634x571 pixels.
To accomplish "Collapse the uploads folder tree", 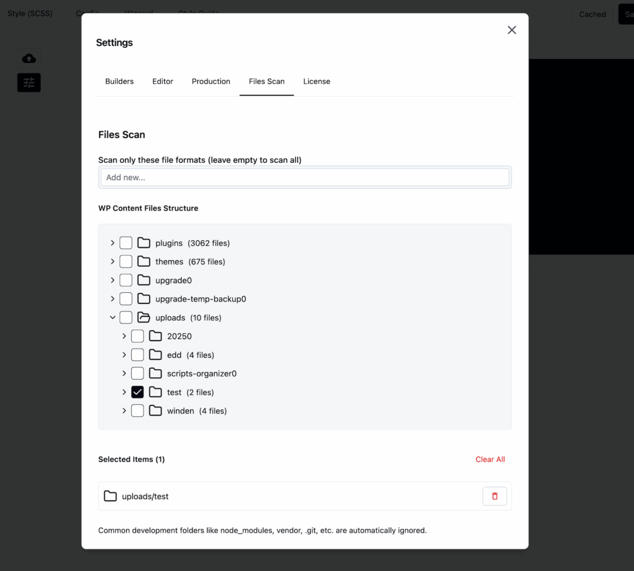I will pyautogui.click(x=113, y=317).
